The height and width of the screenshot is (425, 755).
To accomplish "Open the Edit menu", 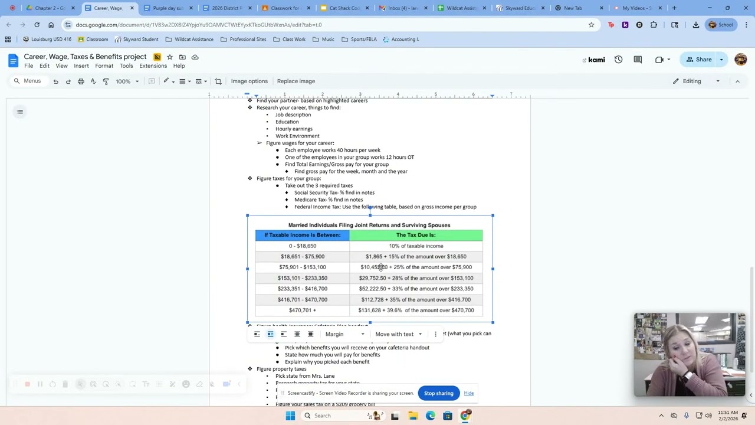I will point(44,66).
